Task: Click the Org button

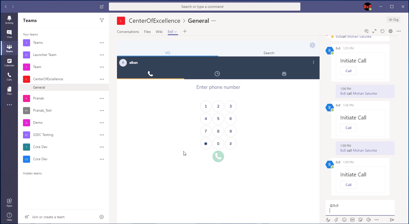Action: [394, 20]
